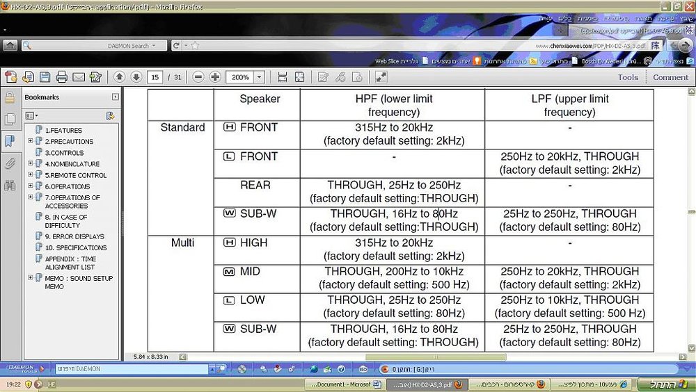Expand the 5.REMOTE CONTROL bookmark

pos(30,174)
